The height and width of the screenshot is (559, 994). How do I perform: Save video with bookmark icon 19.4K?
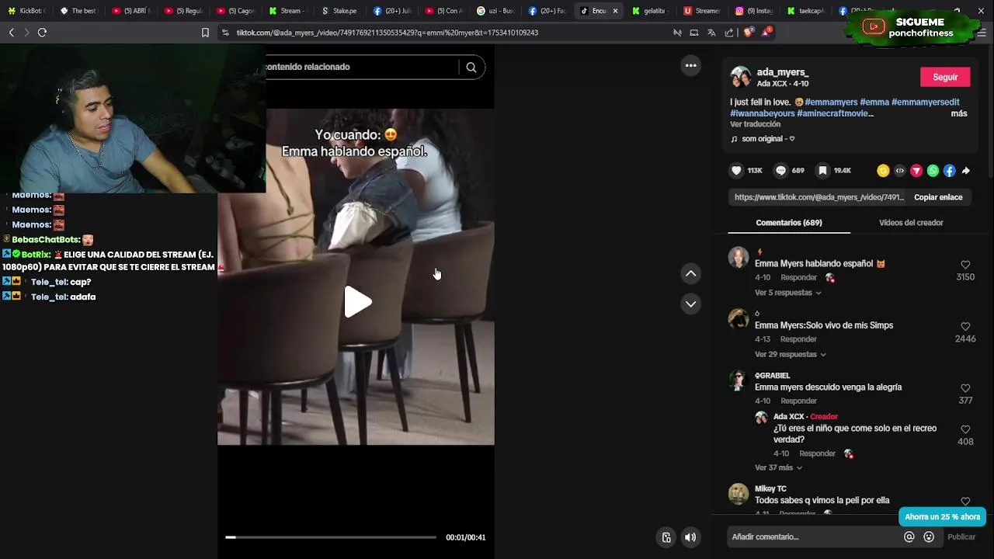tap(822, 171)
